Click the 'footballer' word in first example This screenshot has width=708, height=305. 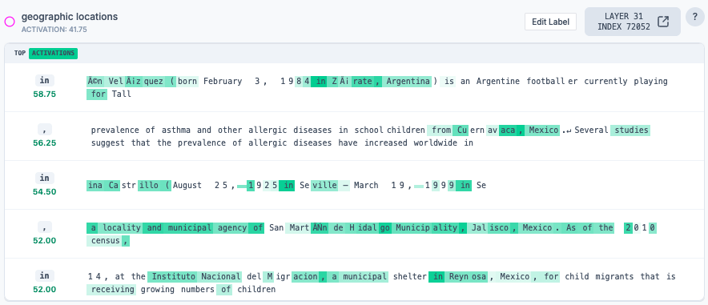[552, 81]
